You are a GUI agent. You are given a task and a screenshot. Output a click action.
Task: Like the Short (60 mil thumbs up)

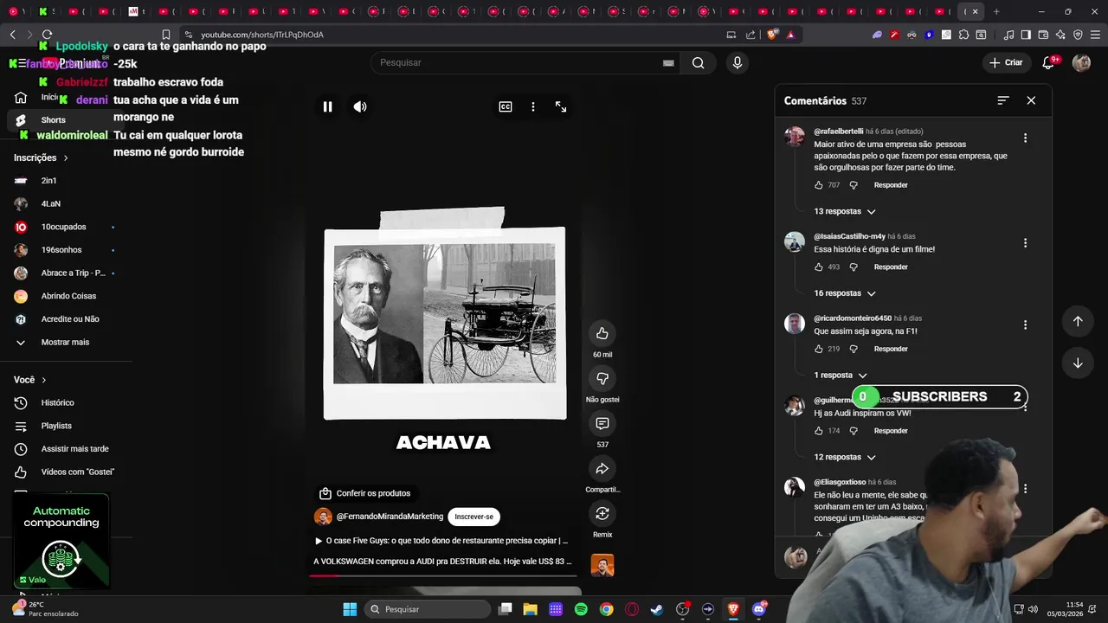click(602, 333)
